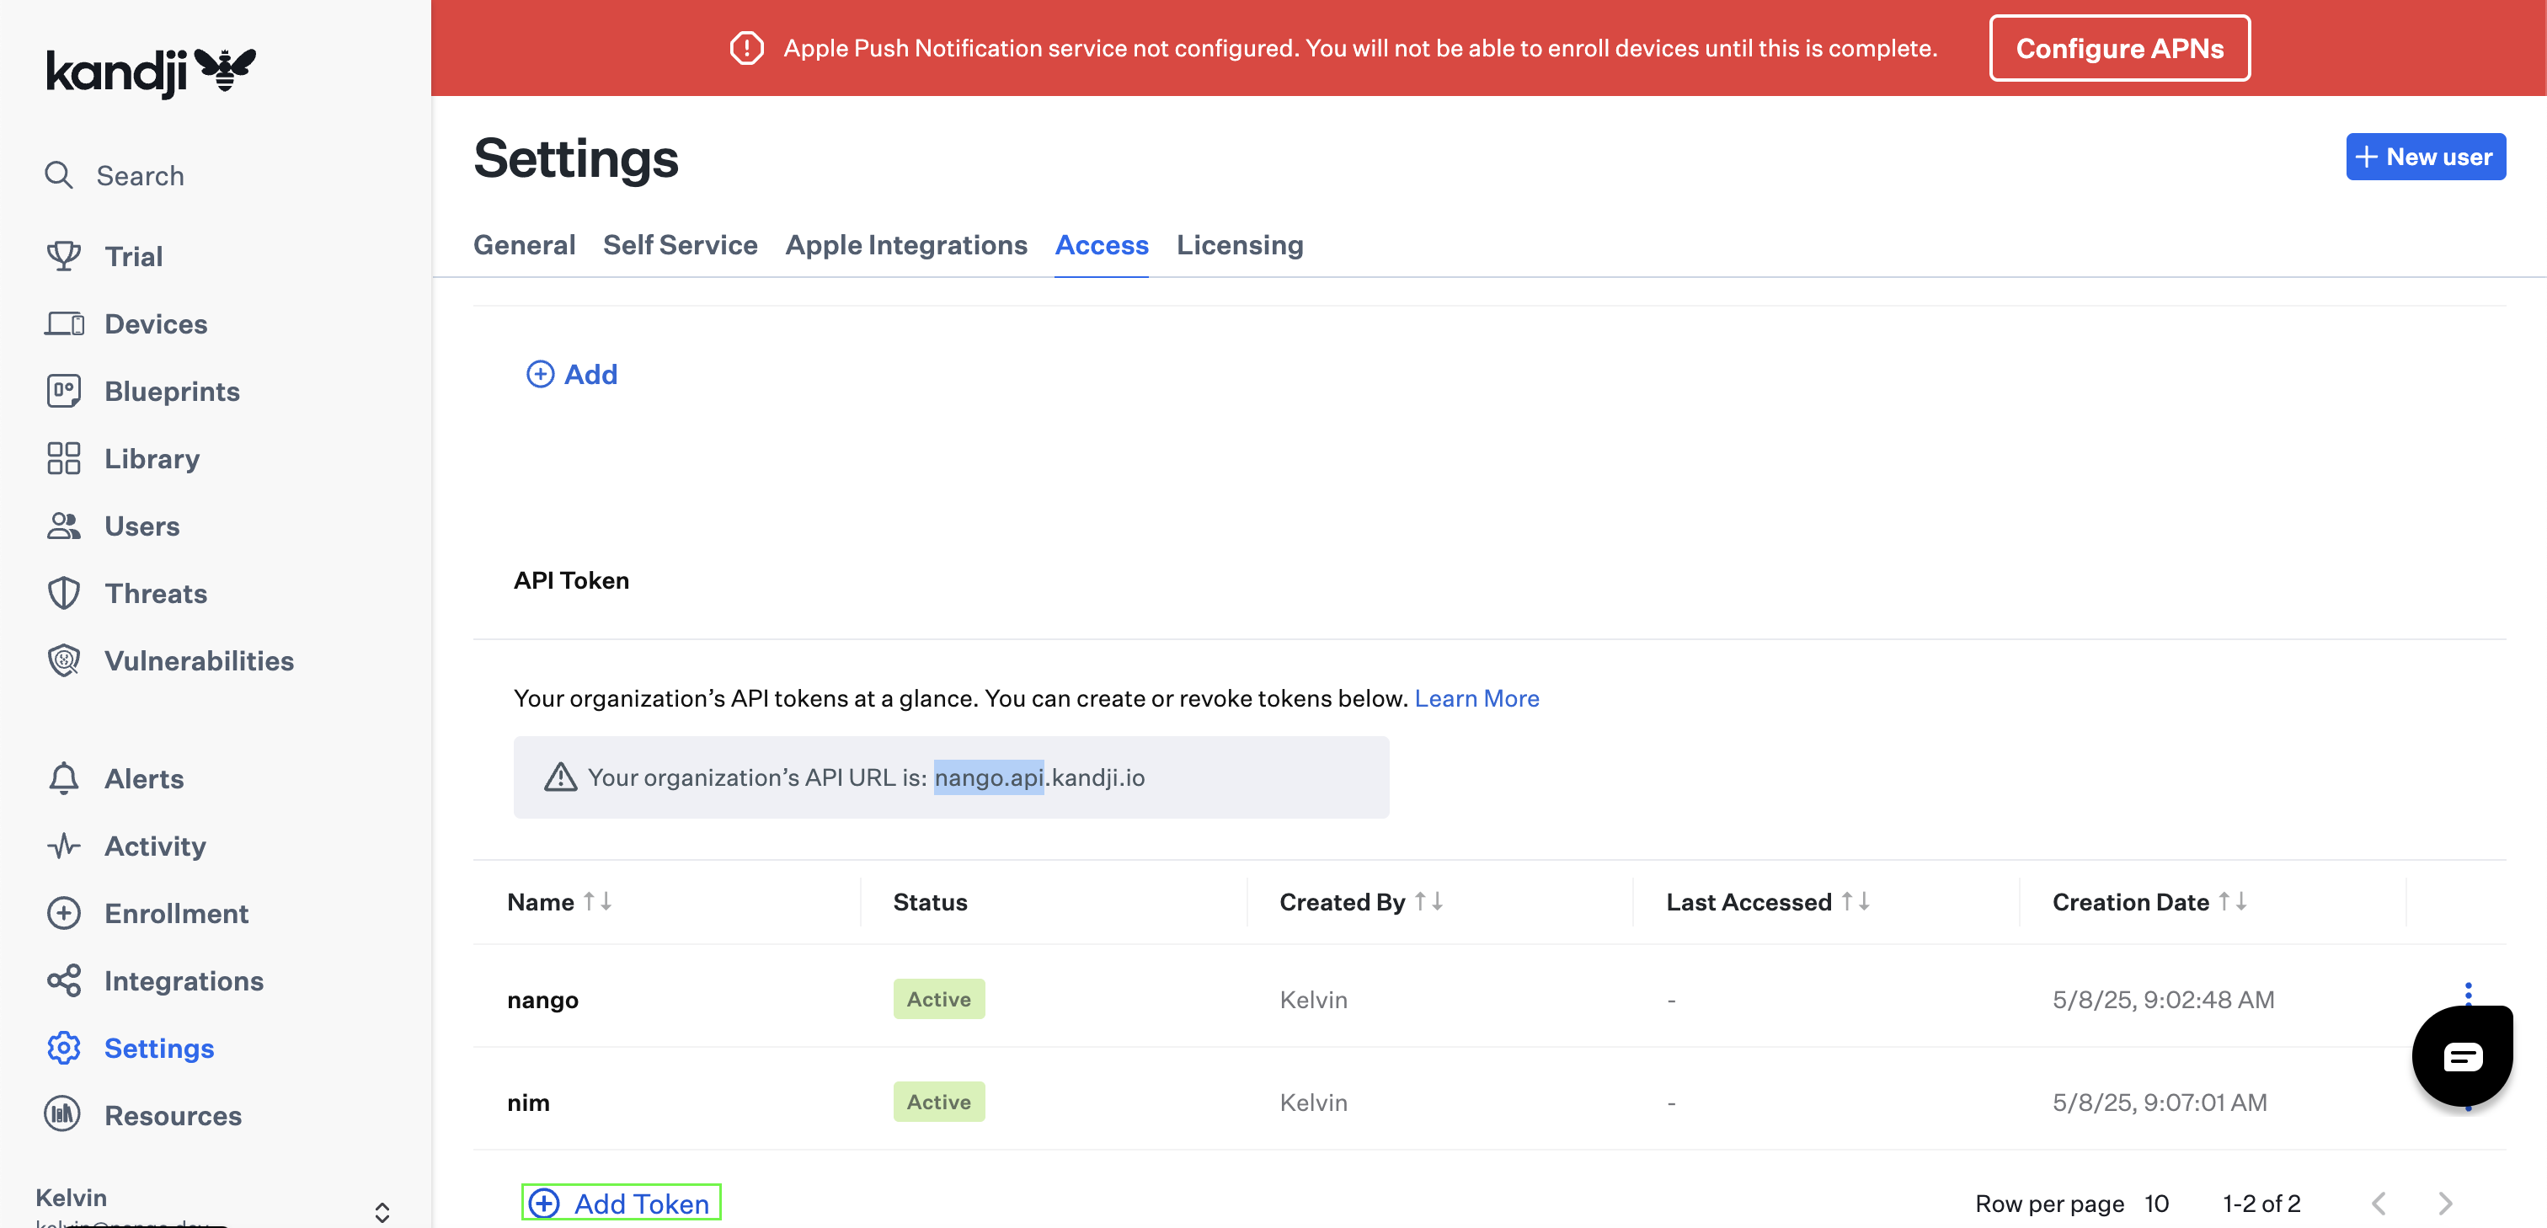Click the Configure APNs button
This screenshot has width=2547, height=1228.
(x=2119, y=49)
